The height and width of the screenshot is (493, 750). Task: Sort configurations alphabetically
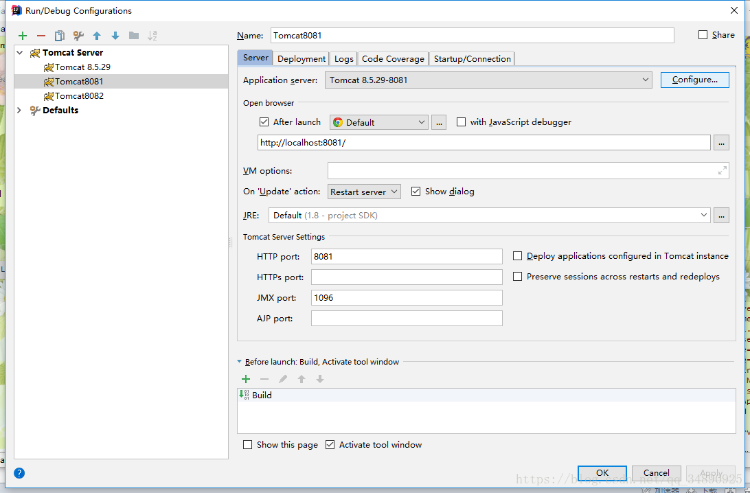[152, 36]
